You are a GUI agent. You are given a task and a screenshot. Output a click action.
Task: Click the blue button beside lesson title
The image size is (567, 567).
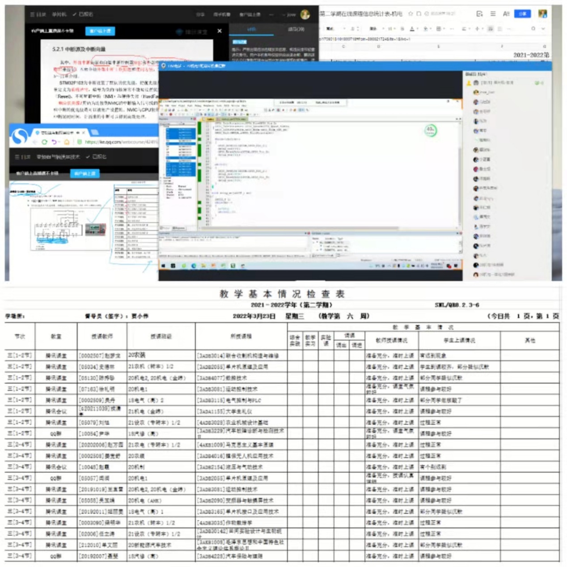click(x=100, y=31)
